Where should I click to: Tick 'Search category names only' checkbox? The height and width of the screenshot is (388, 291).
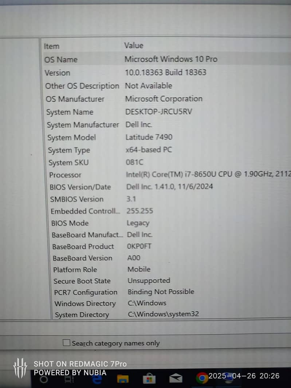[66, 343]
